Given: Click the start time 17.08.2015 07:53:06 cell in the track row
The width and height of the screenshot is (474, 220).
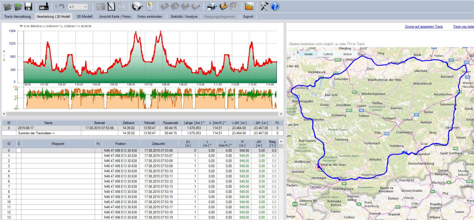Looking at the screenshot, I should point(99,128).
